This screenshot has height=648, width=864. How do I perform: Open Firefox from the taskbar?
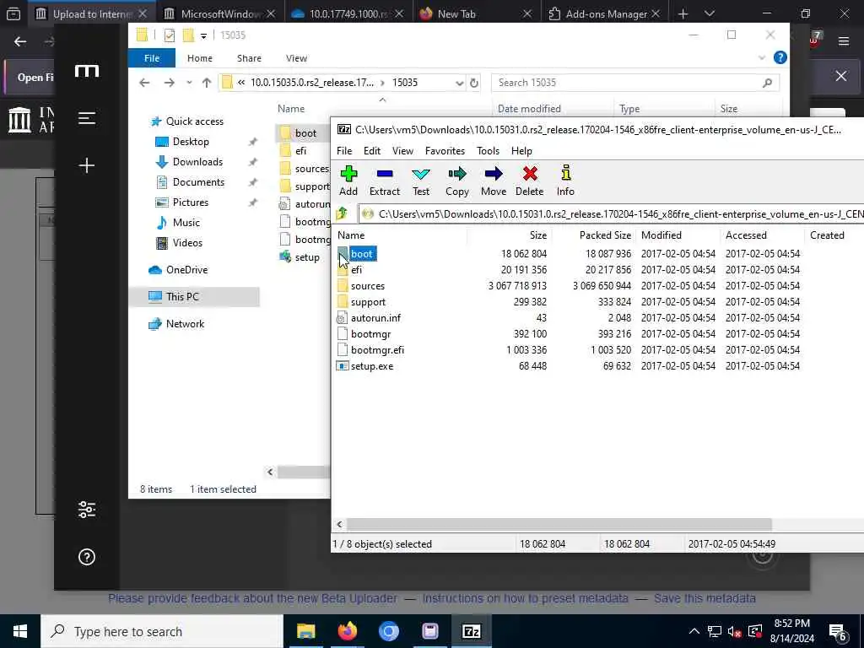(347, 631)
